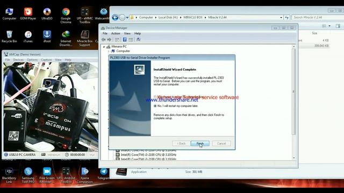Click the MIRACLE BOX breadcrumb

pyautogui.click(x=193, y=17)
